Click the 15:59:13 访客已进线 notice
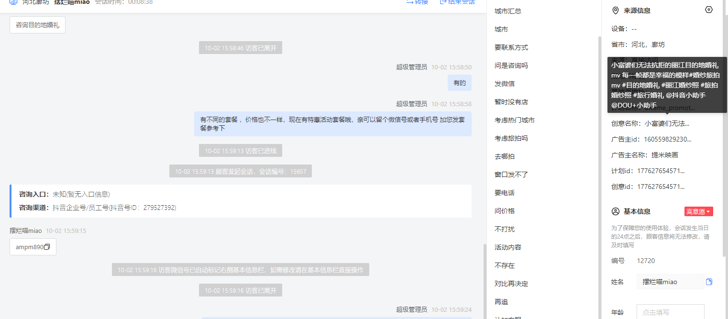Viewport: 728px width, 319px height. 241,151
